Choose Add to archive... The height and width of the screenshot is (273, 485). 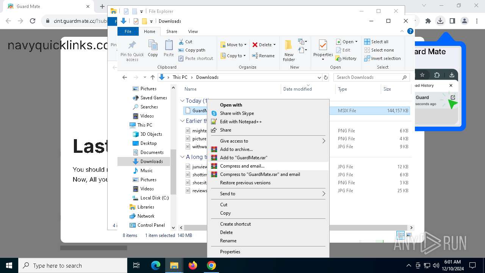coord(268,149)
